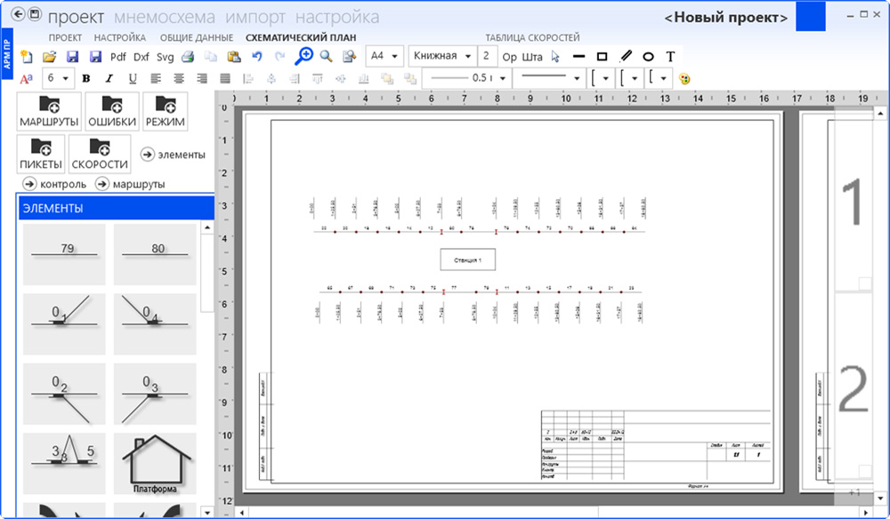Create a new document with the New icon

[26, 57]
